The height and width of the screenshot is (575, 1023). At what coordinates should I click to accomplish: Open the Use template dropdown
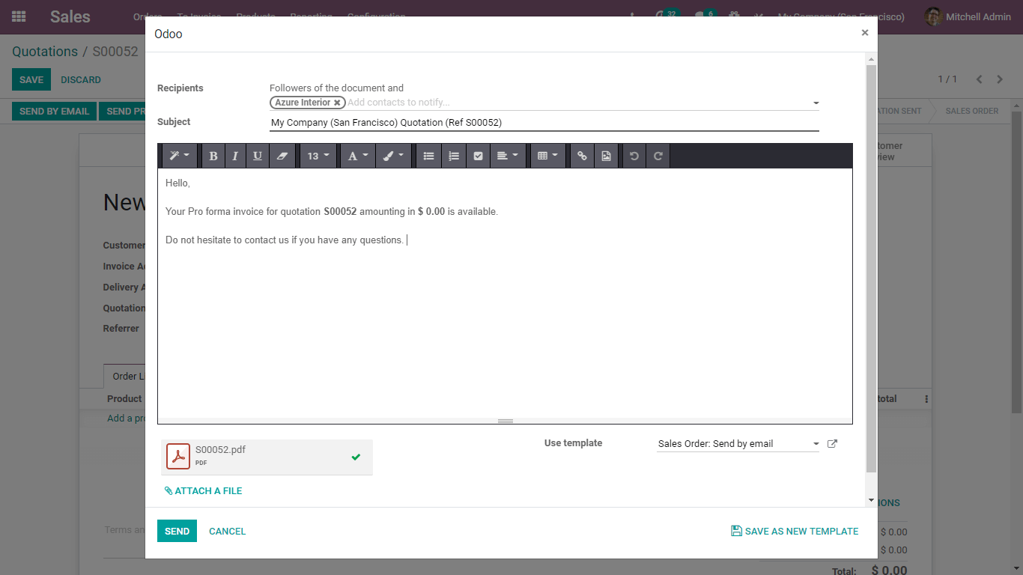[738, 444]
